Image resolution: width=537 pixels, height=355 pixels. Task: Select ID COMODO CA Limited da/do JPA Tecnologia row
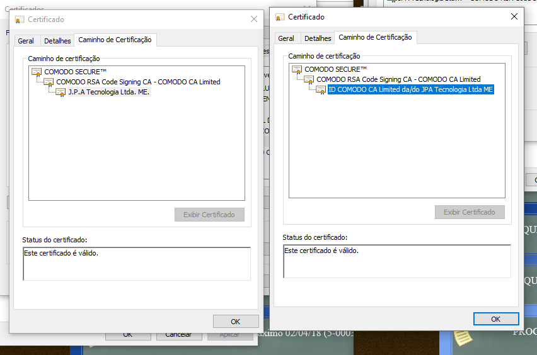[410, 89]
